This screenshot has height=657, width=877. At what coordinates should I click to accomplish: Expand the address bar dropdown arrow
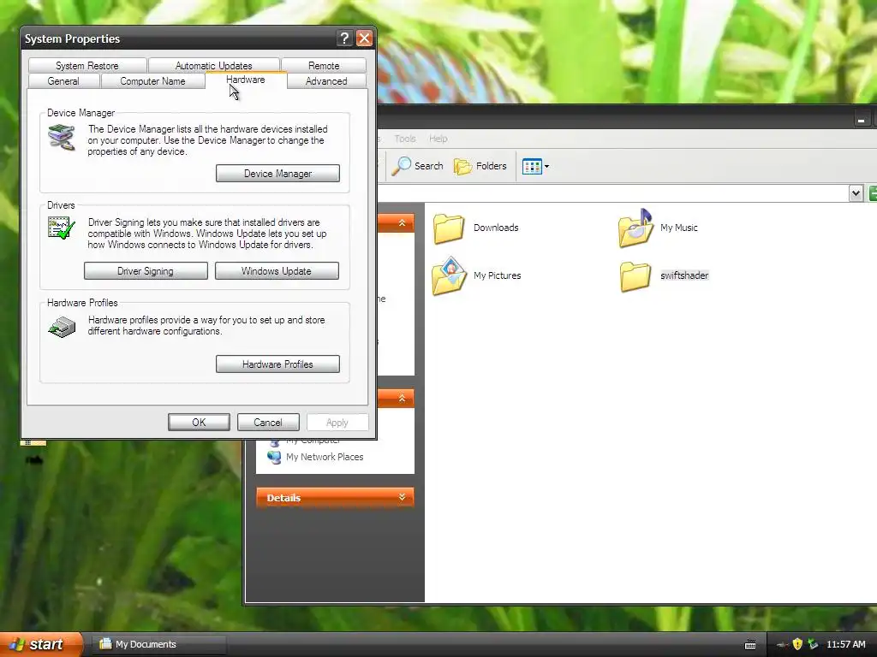coord(856,193)
